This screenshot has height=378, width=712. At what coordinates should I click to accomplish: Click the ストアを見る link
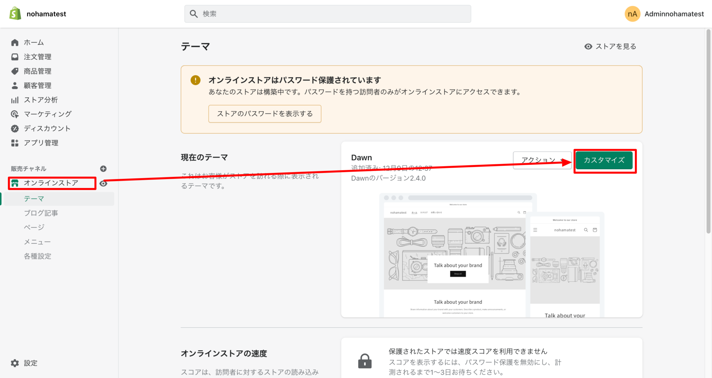click(x=610, y=46)
